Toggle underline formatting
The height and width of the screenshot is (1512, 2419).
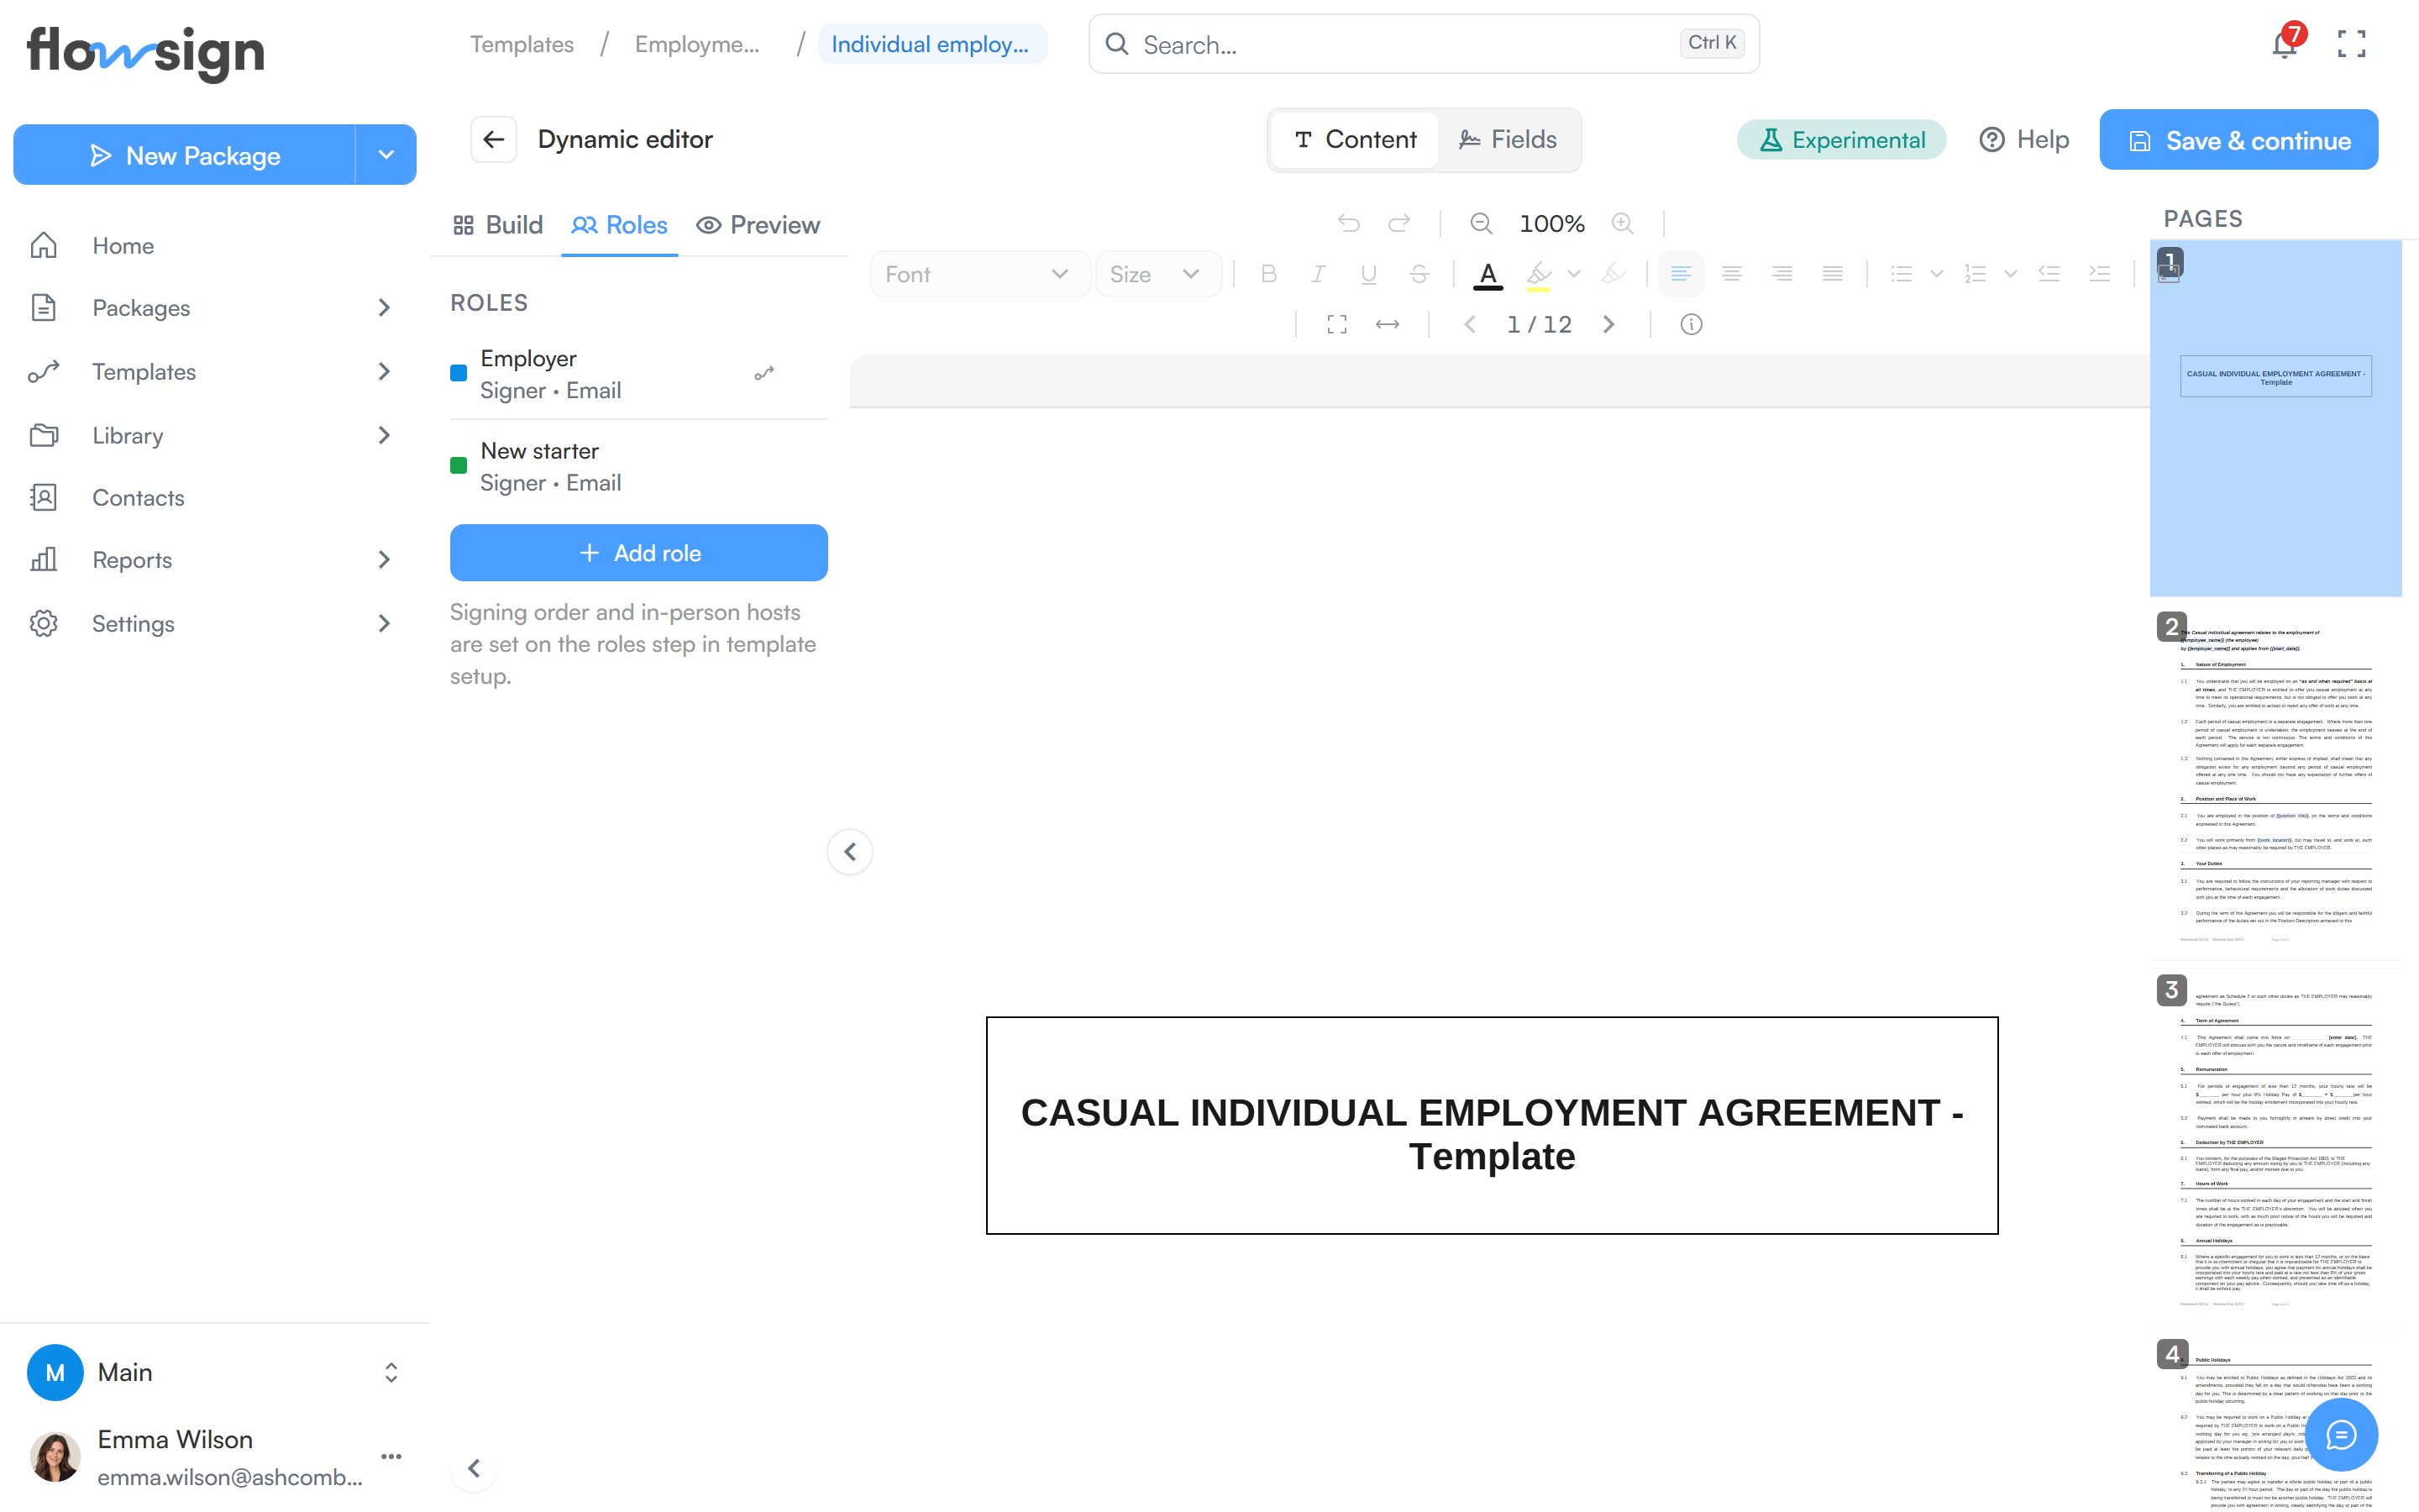click(x=1369, y=274)
